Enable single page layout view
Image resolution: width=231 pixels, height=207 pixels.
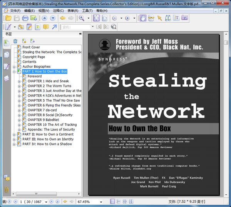coord(112,201)
